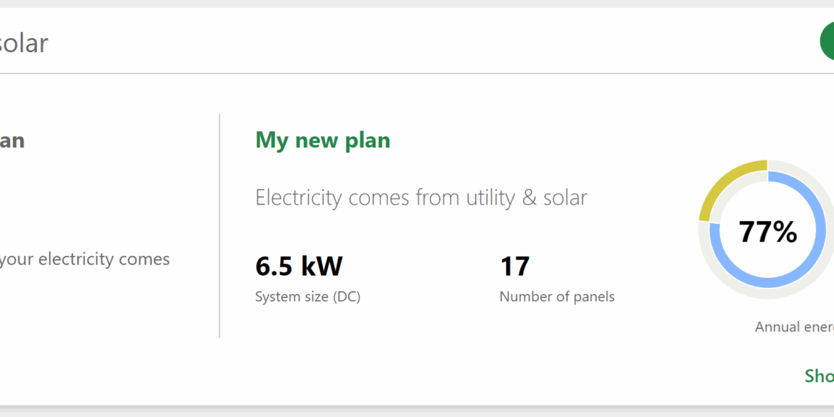Click the 'solar' page title
This screenshot has height=417, width=834.
click(x=23, y=43)
